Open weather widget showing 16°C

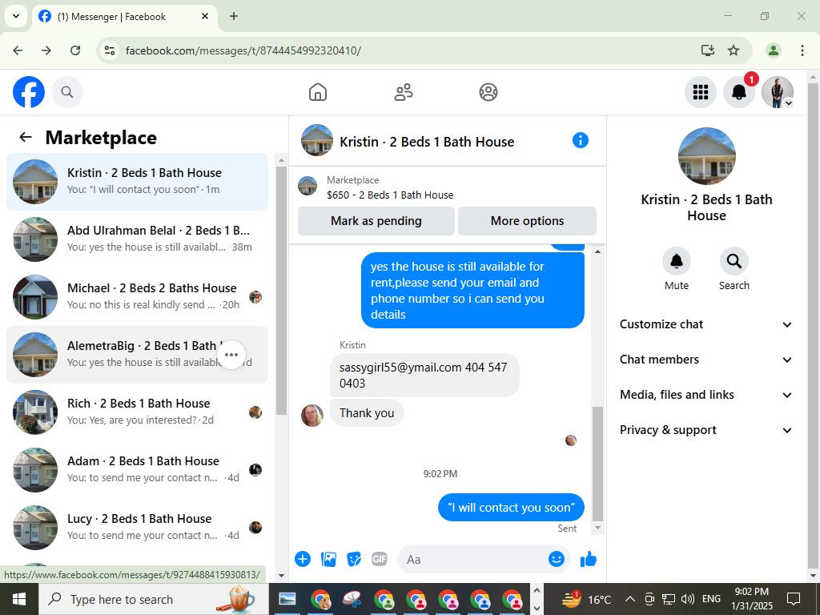pyautogui.click(x=586, y=599)
